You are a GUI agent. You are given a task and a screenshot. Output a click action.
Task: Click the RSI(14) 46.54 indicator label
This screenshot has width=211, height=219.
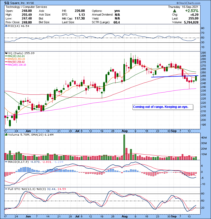pos(18,26)
